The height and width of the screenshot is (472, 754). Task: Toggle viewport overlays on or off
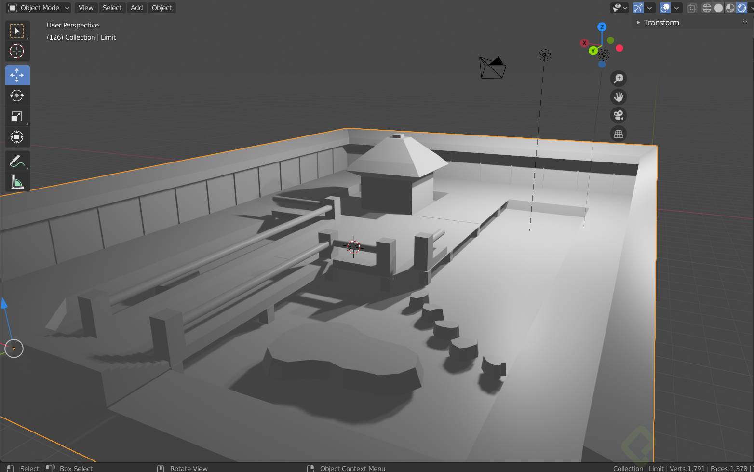(665, 8)
